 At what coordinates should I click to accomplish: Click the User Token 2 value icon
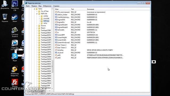(56, 45)
